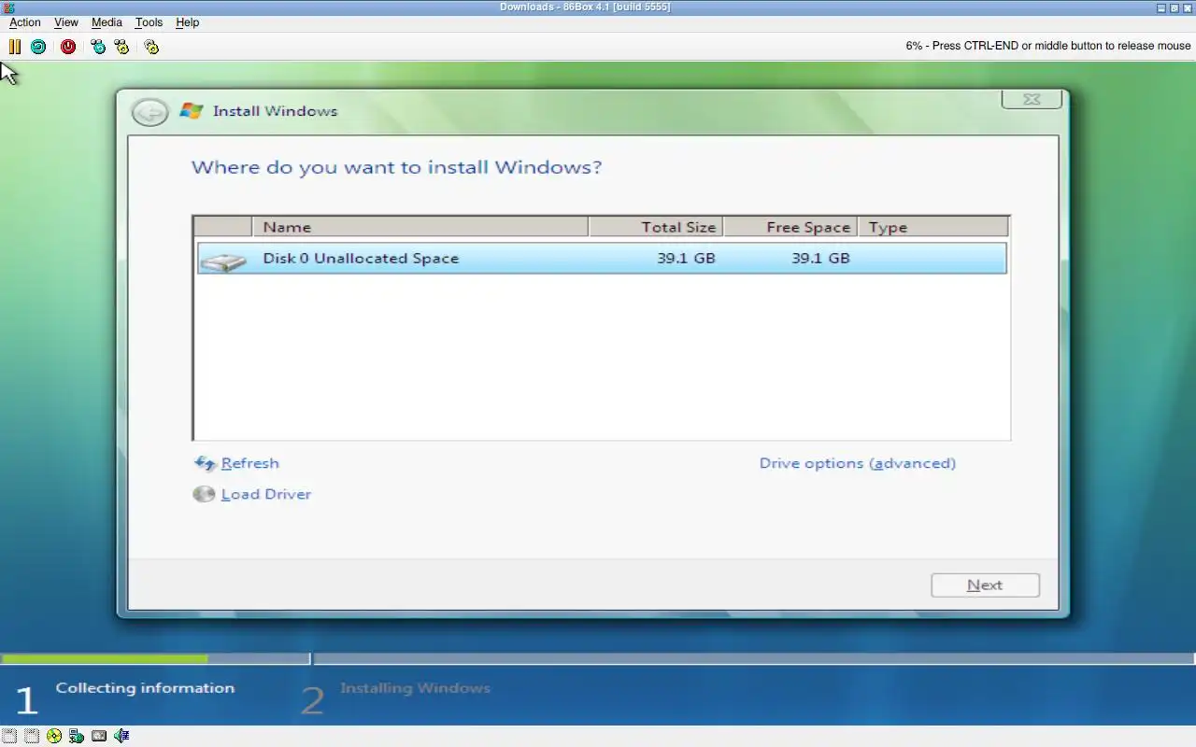The width and height of the screenshot is (1196, 747).
Task: Click the Load Driver link
Action: (x=265, y=494)
